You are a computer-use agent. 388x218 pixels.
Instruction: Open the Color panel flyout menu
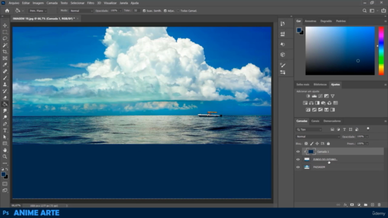point(386,21)
